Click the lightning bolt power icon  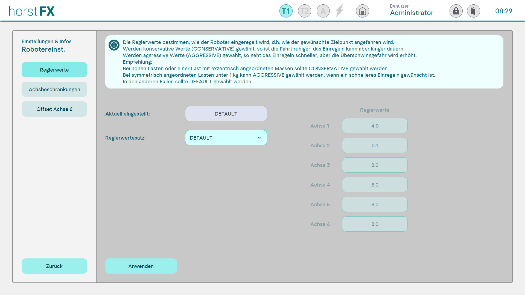[339, 11]
